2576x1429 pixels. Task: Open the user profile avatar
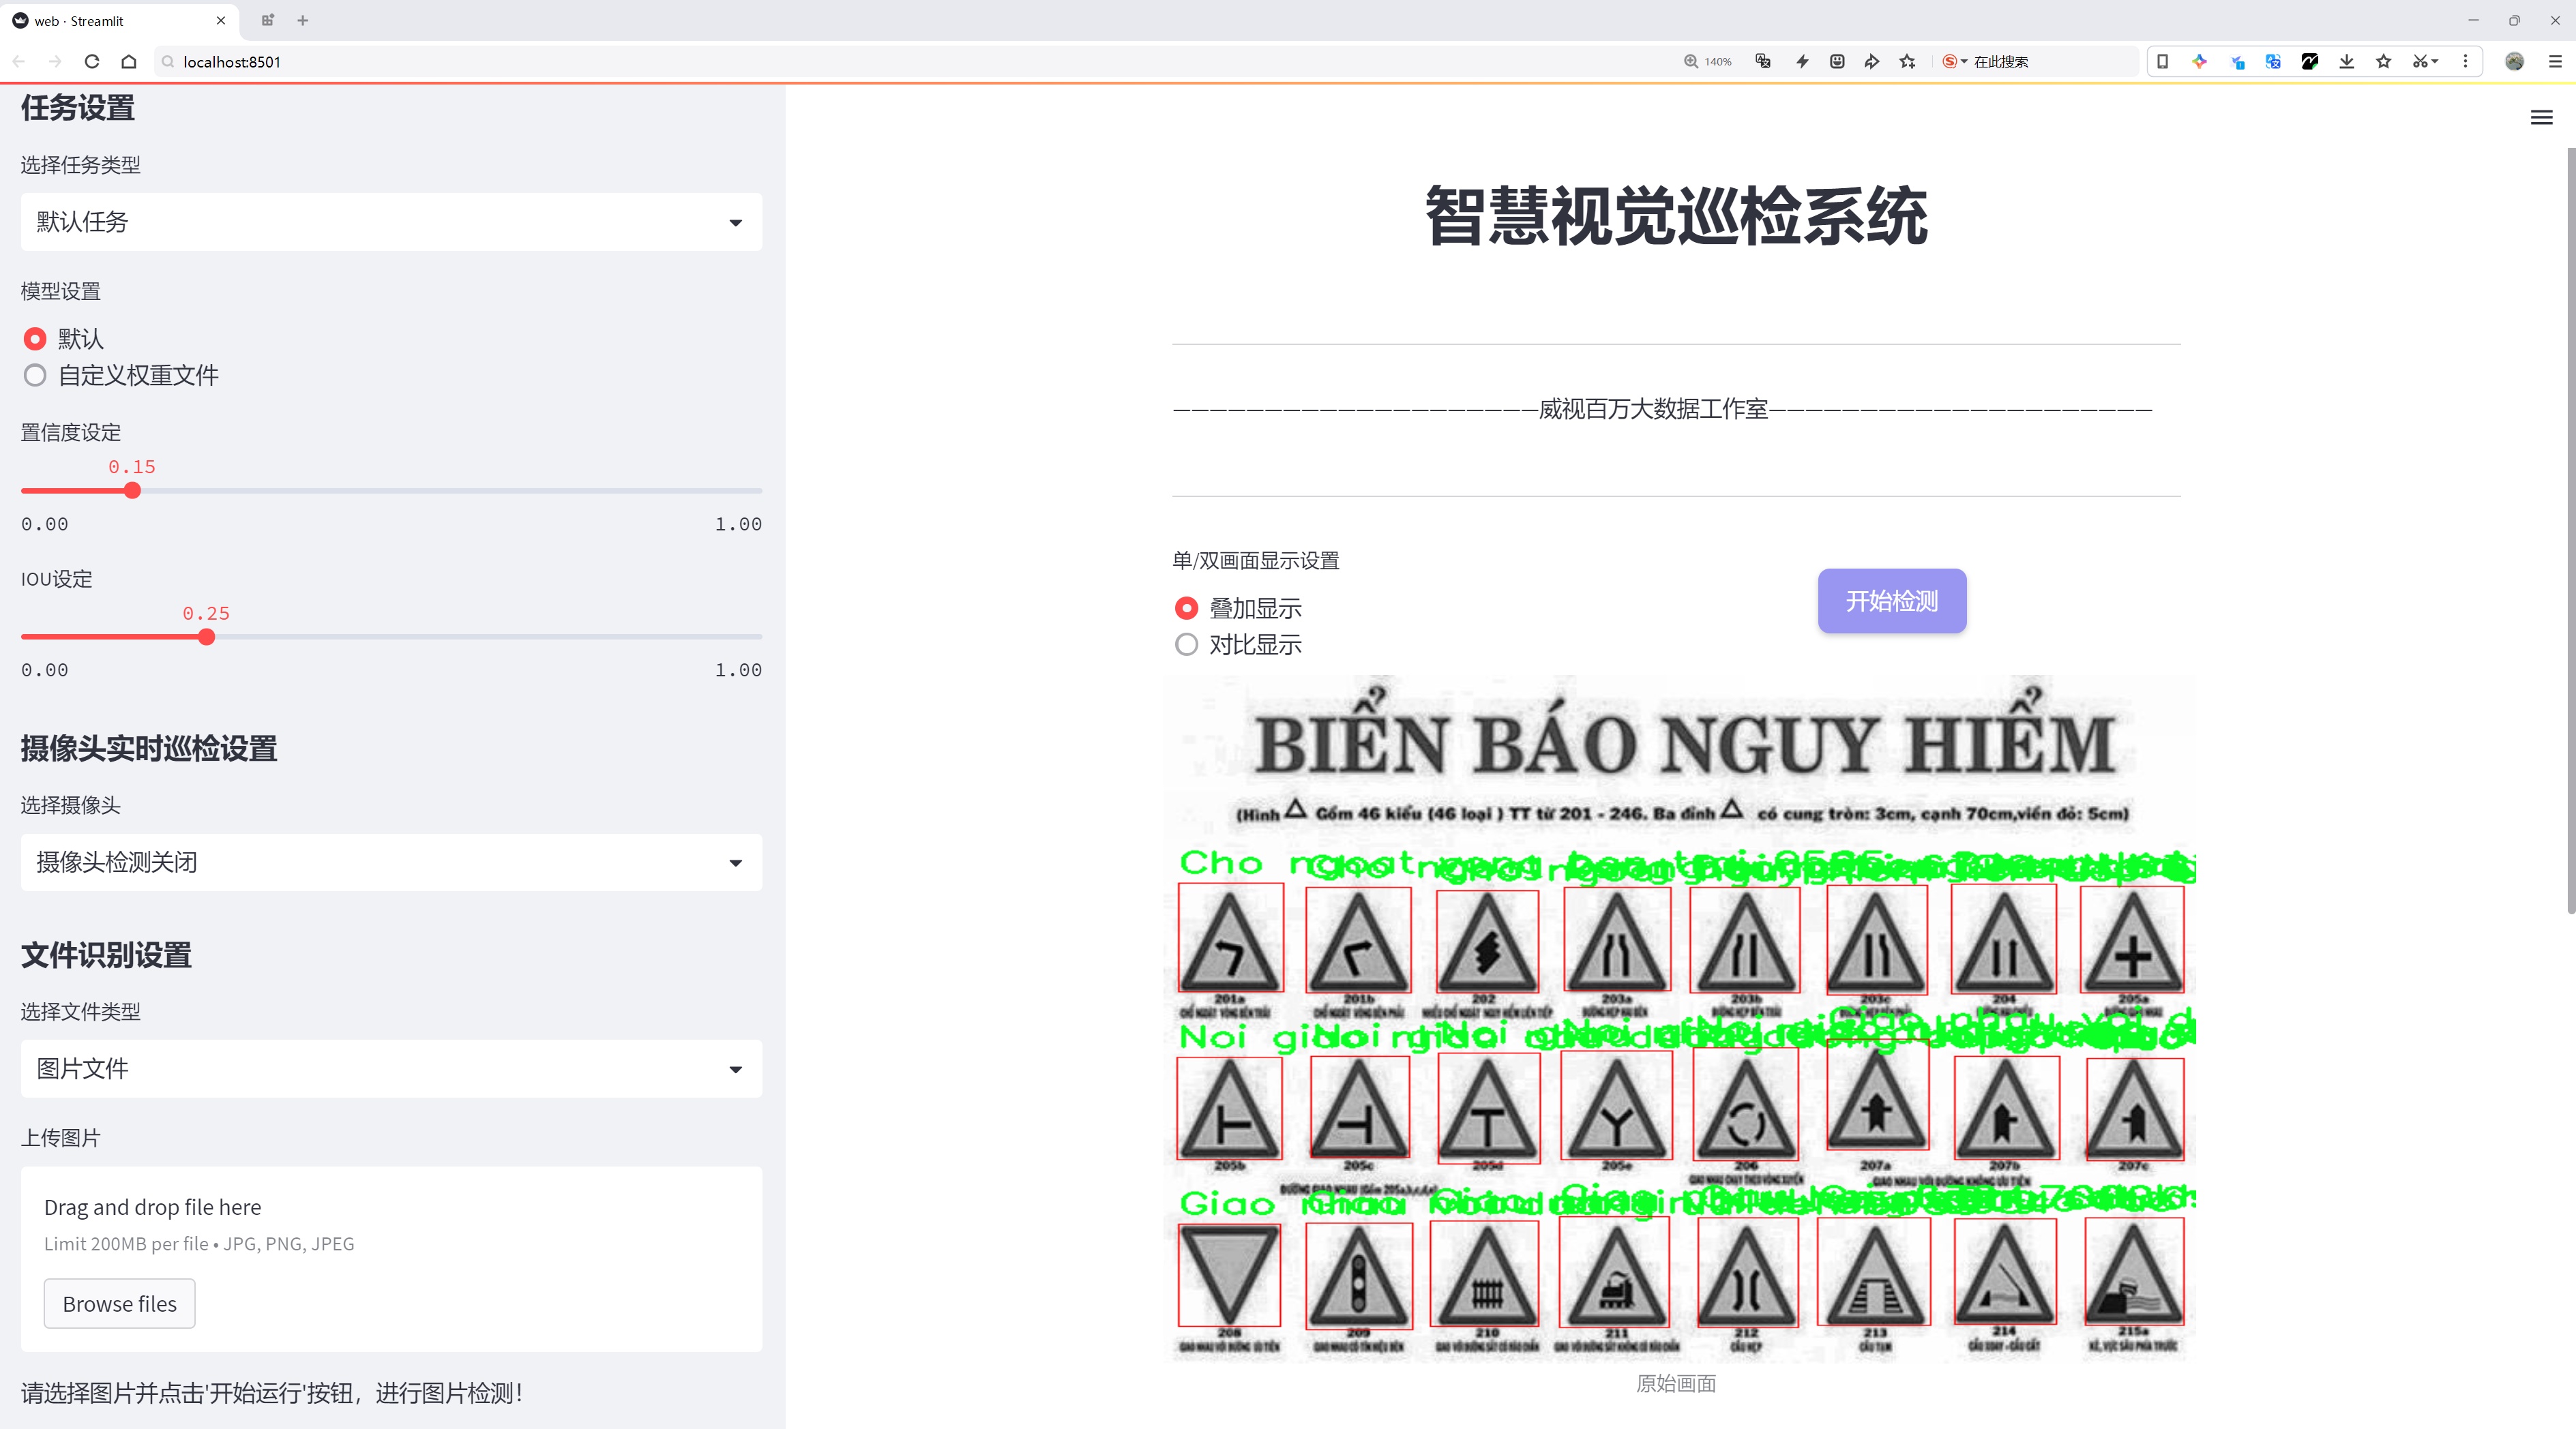(x=2514, y=62)
